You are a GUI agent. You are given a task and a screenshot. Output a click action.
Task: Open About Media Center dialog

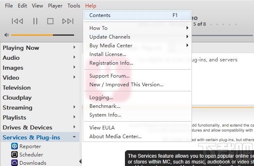coord(115,136)
